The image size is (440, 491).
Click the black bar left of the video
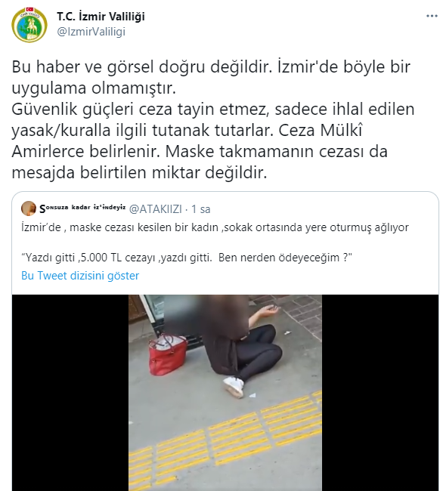(70, 393)
